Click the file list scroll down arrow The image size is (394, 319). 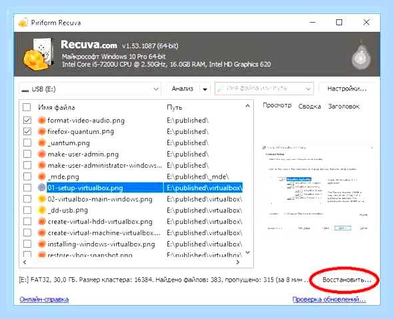247,252
